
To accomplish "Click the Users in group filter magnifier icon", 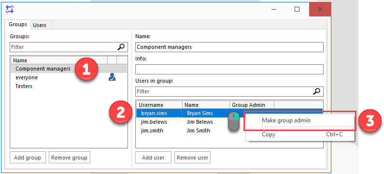I will point(317,91).
